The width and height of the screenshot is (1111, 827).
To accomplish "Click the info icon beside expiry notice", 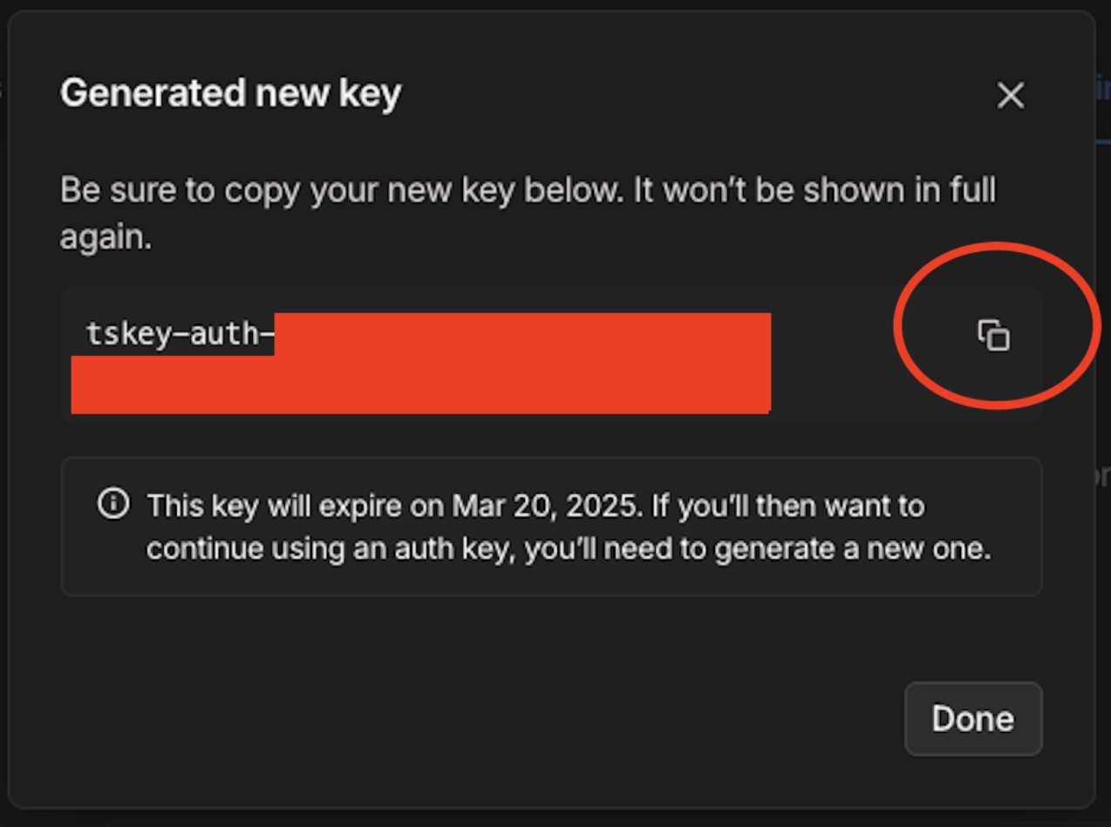I will point(113,504).
